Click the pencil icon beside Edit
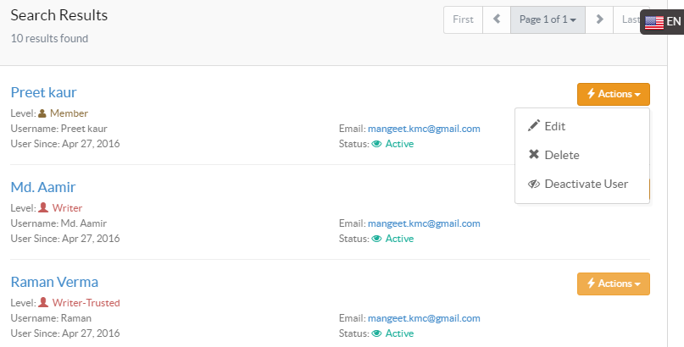This screenshot has height=347, width=684. tap(534, 126)
